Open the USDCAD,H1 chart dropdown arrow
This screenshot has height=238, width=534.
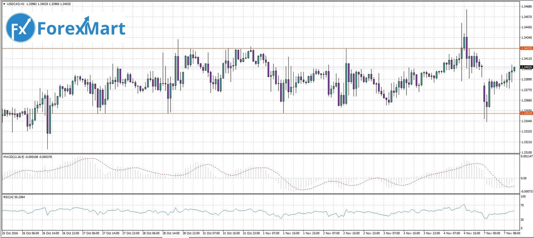(4, 4)
